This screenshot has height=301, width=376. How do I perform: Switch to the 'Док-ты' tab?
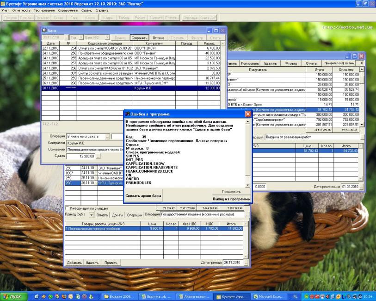click(x=117, y=215)
